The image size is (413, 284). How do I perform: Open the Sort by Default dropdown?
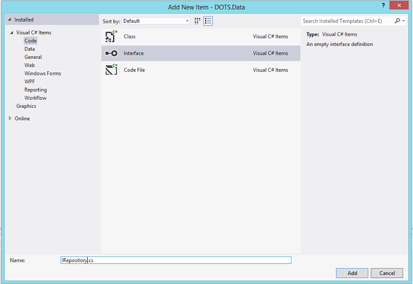pyautogui.click(x=156, y=21)
